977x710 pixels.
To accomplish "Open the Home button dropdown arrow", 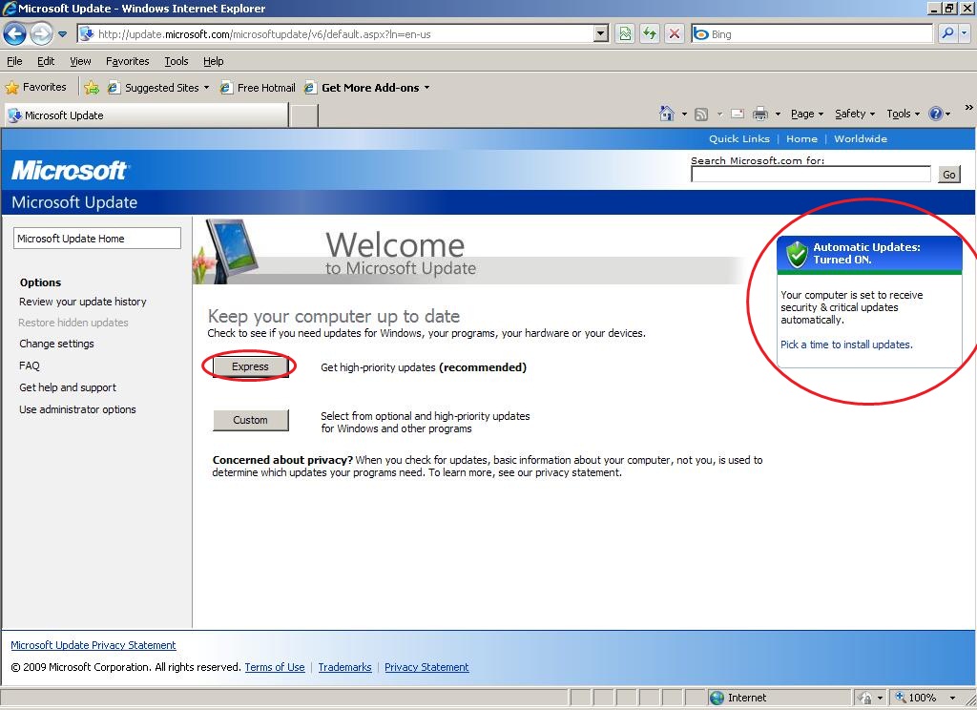I will [x=684, y=115].
